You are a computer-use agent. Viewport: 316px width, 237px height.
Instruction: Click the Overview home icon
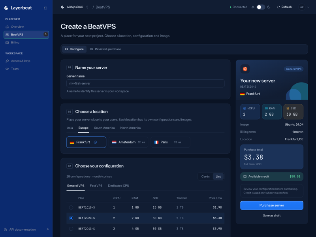7,26
